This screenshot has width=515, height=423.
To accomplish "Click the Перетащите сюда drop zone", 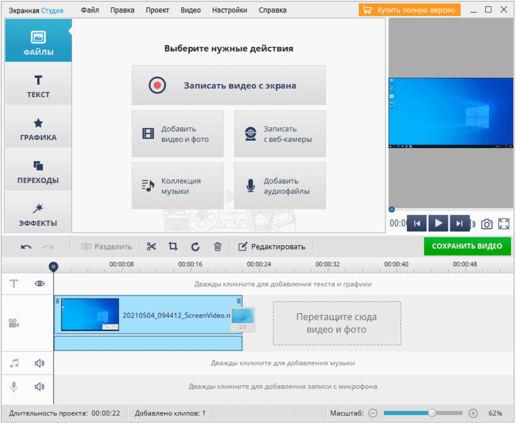I will pos(337,323).
